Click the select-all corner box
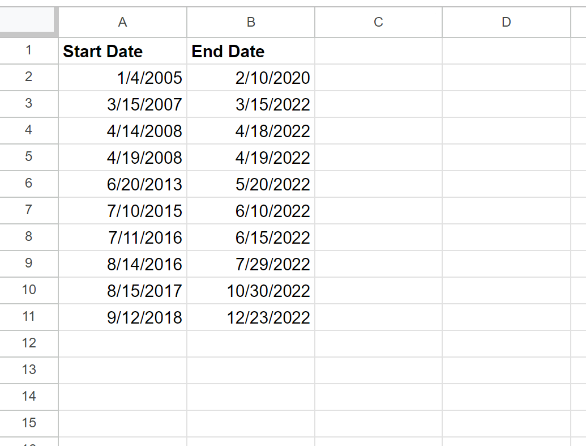The width and height of the screenshot is (586, 446). (29, 22)
